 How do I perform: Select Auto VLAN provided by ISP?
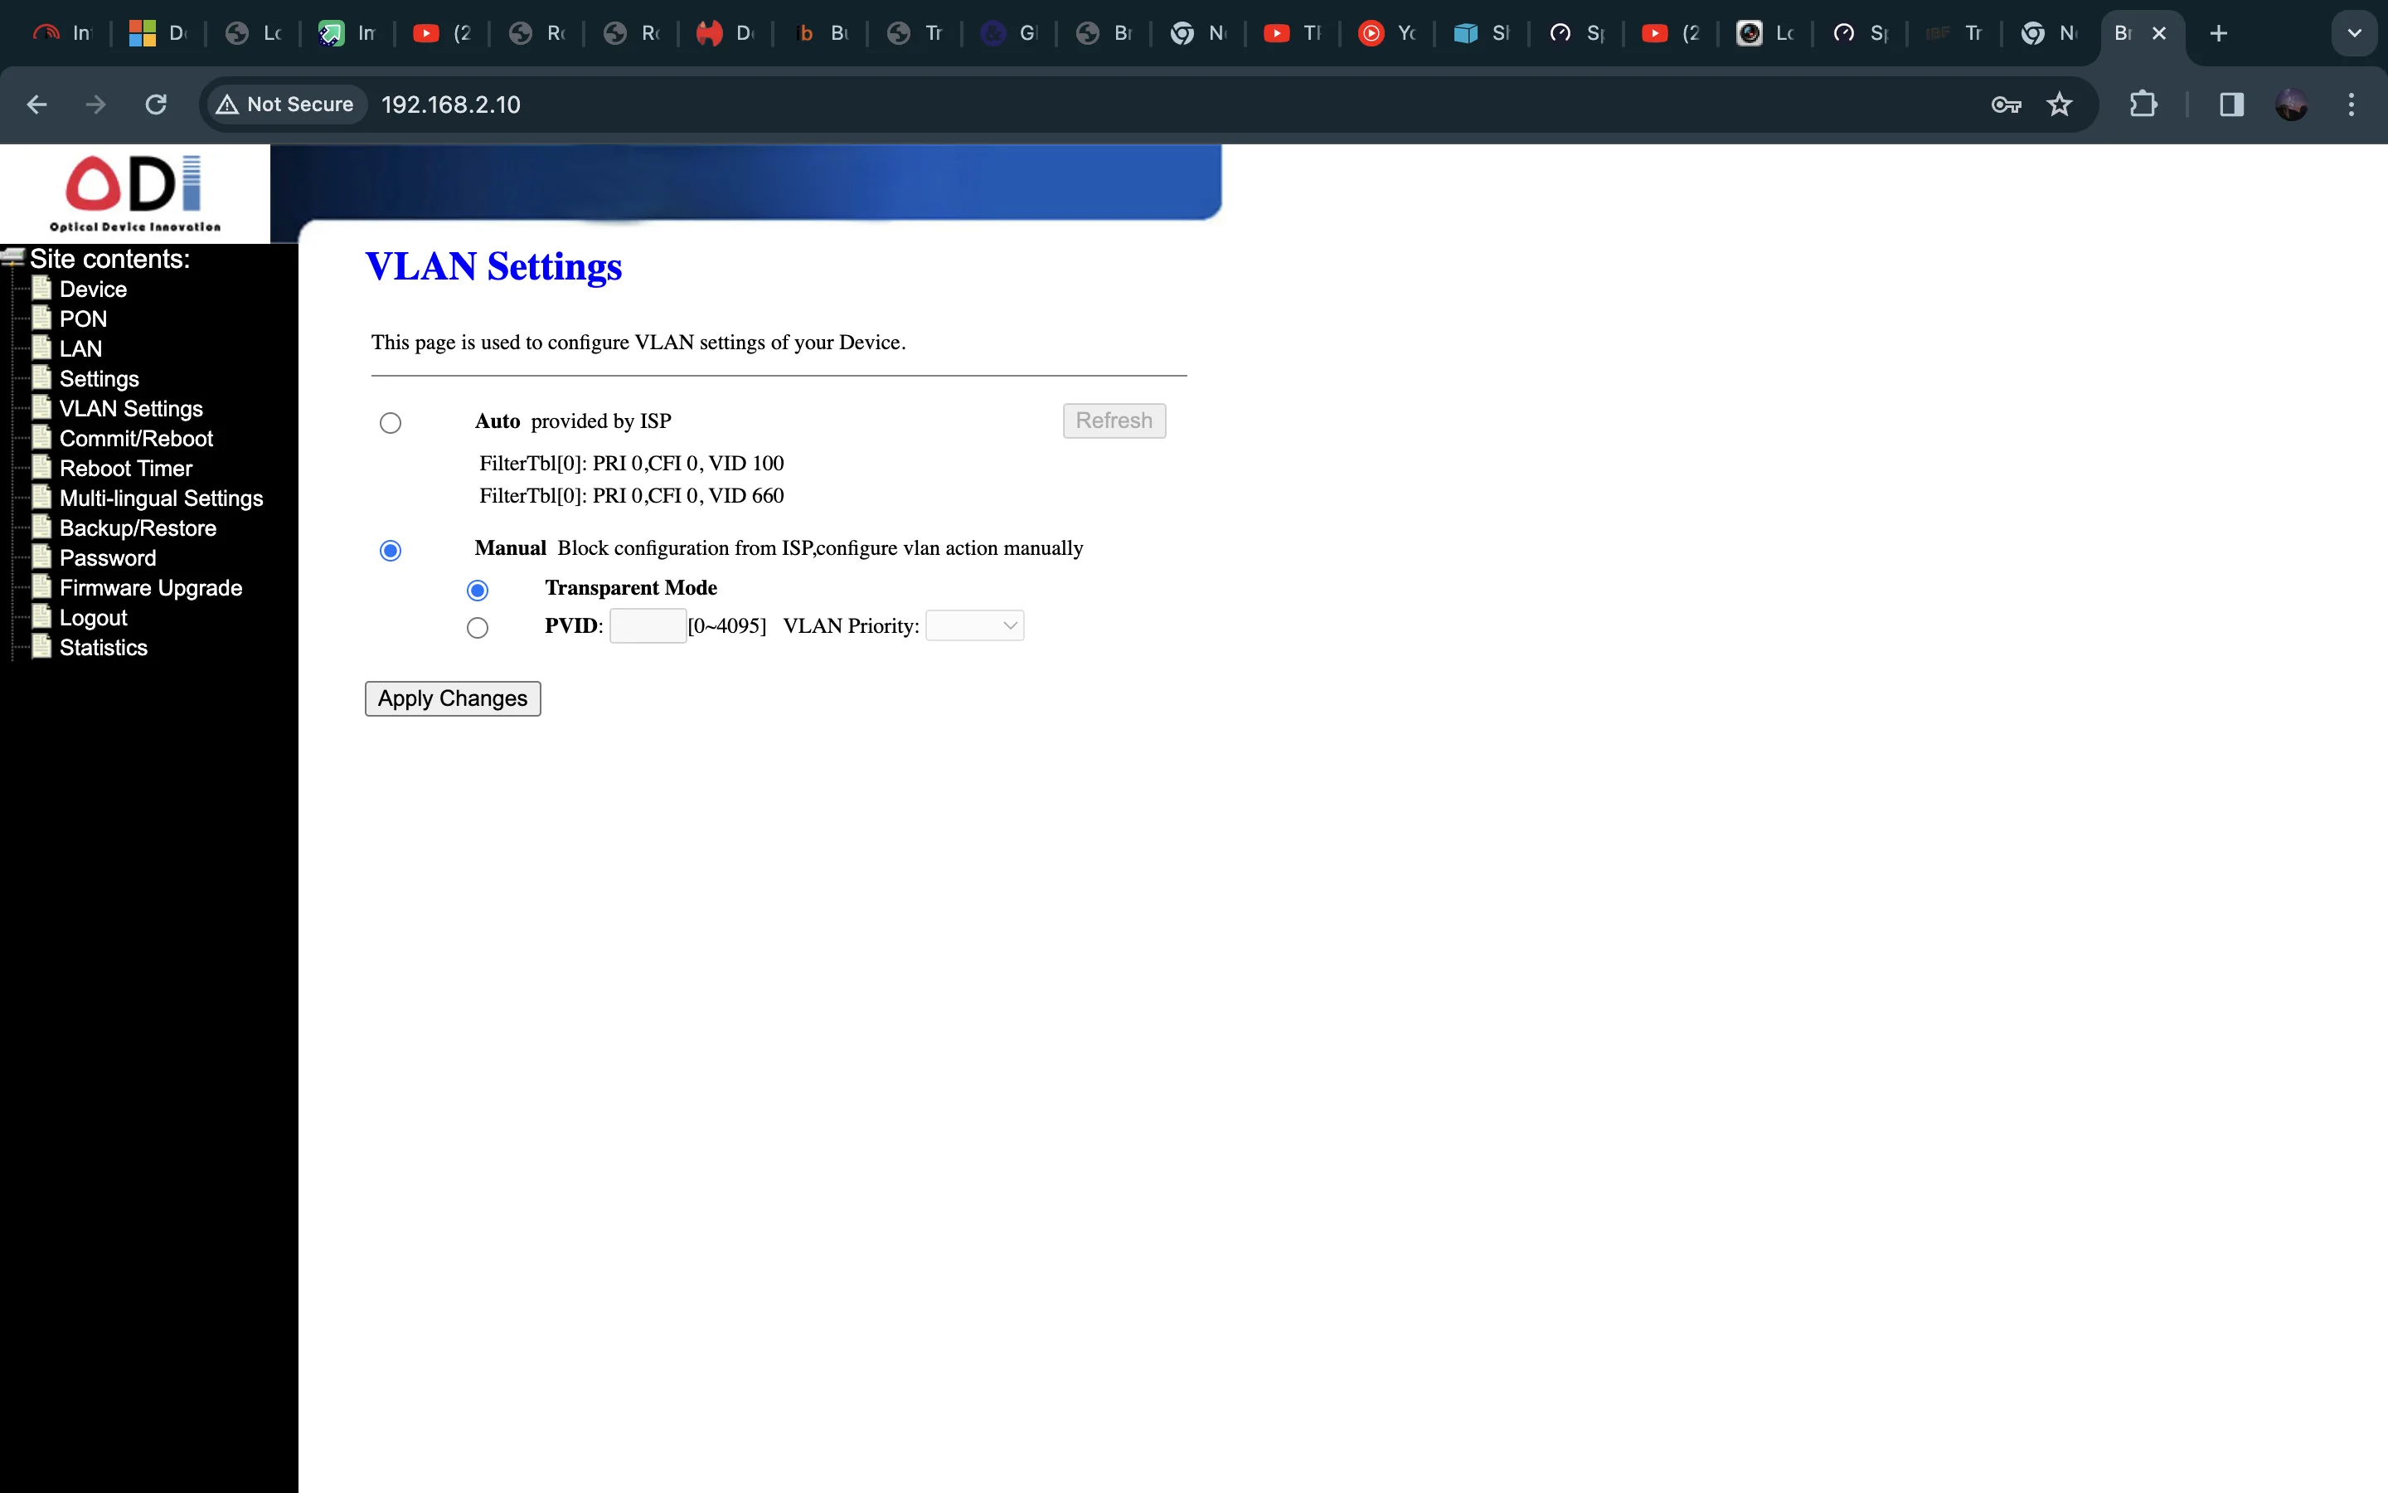(x=389, y=421)
